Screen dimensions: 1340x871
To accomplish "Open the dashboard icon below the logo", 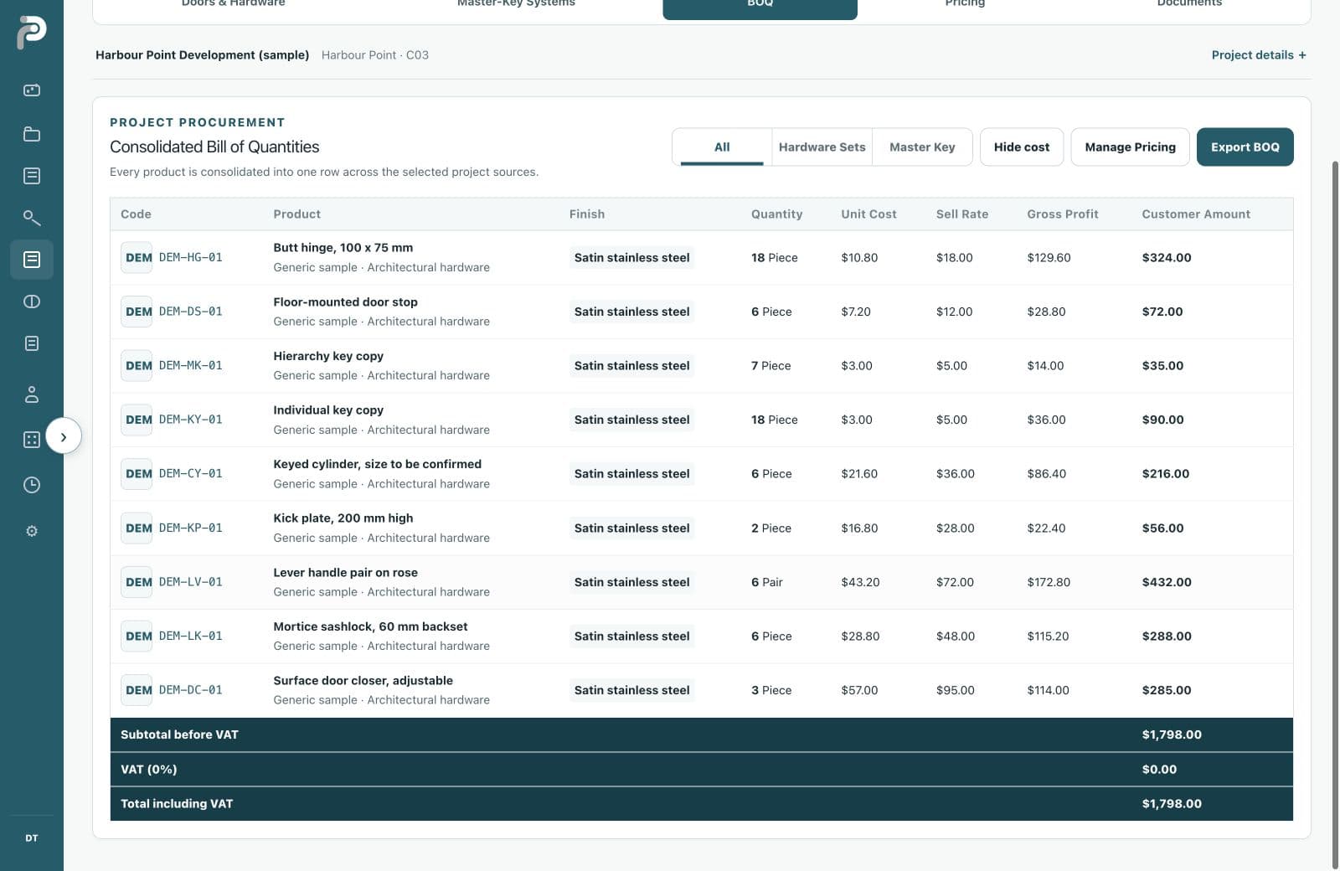I will 32,90.
